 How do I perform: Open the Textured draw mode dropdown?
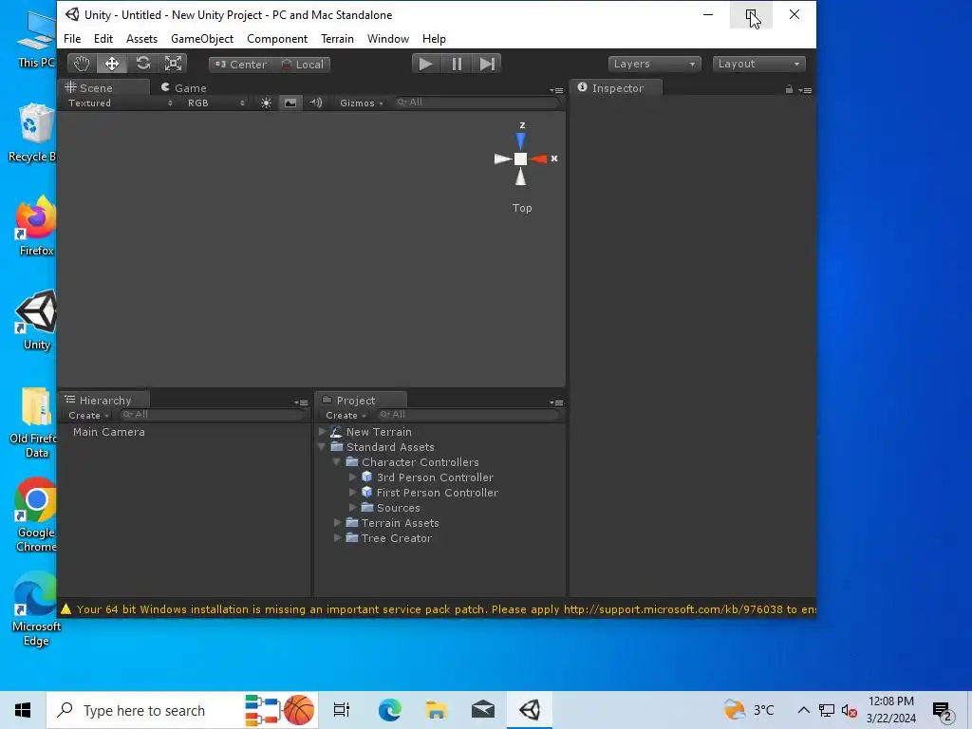pyautogui.click(x=121, y=103)
